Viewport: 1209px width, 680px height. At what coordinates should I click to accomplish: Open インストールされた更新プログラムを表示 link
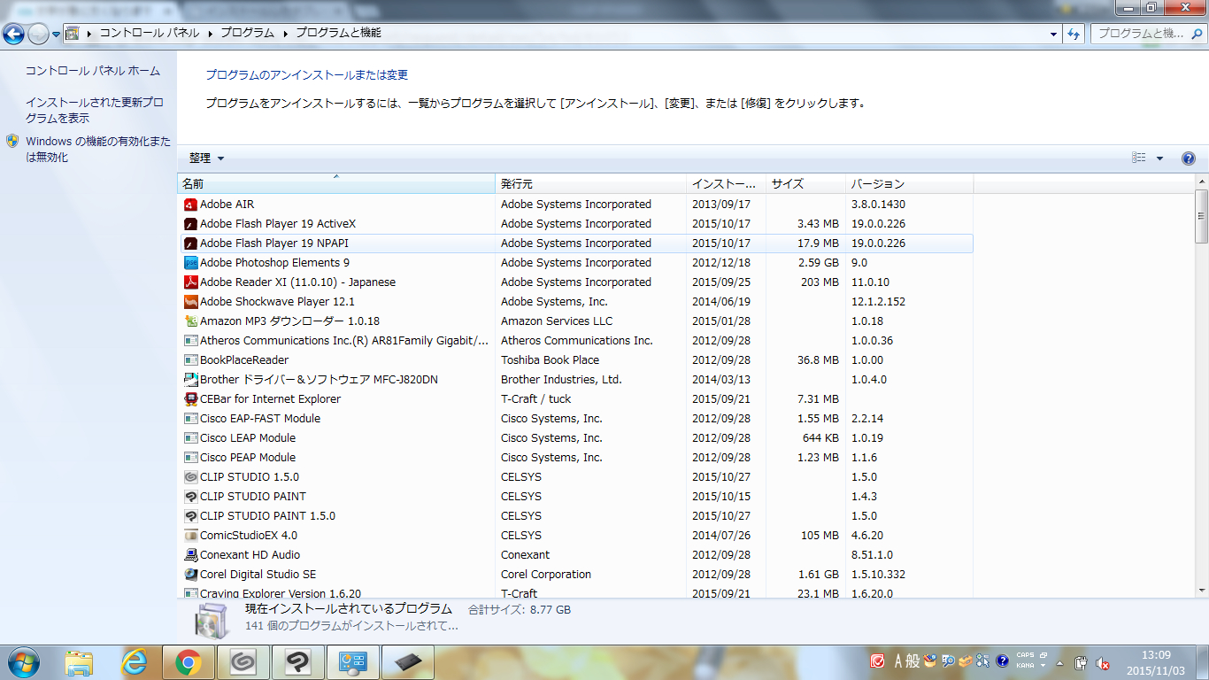(x=94, y=111)
